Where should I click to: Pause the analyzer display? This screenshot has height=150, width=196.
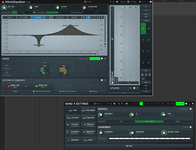tap(84, 17)
